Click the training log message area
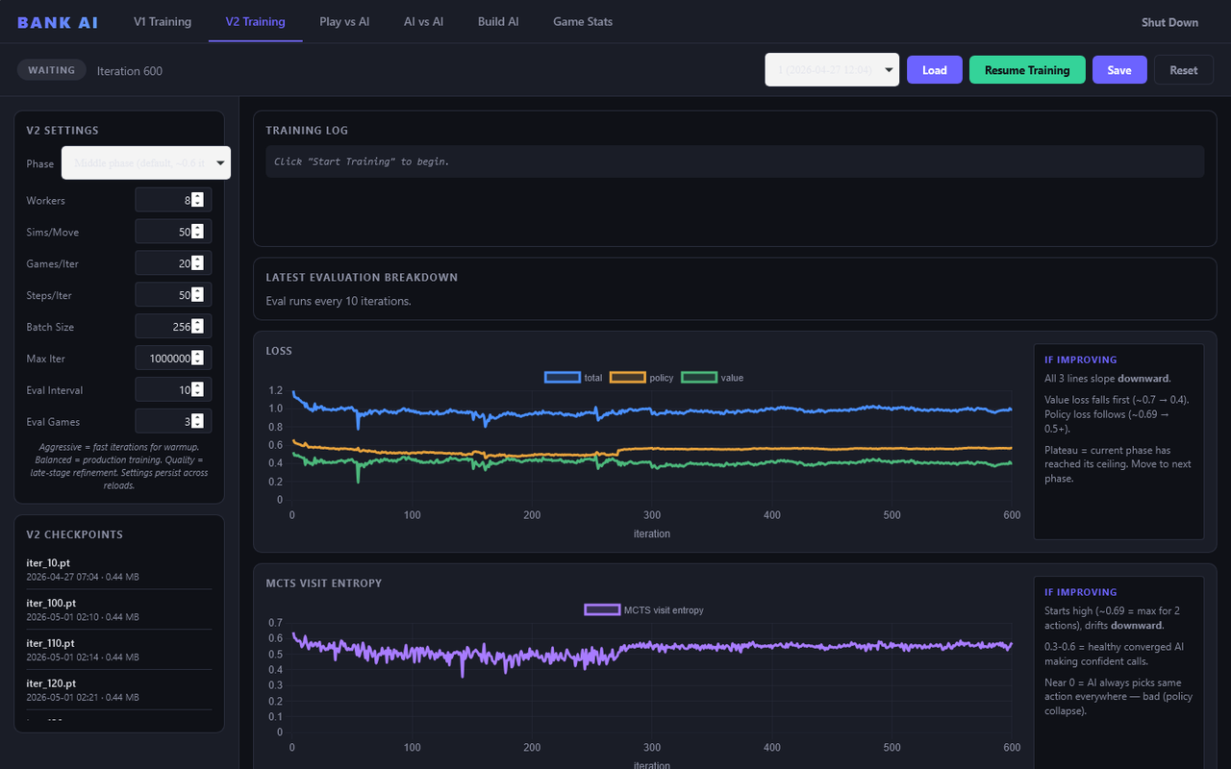The width and height of the screenshot is (1231, 769). coord(735,161)
